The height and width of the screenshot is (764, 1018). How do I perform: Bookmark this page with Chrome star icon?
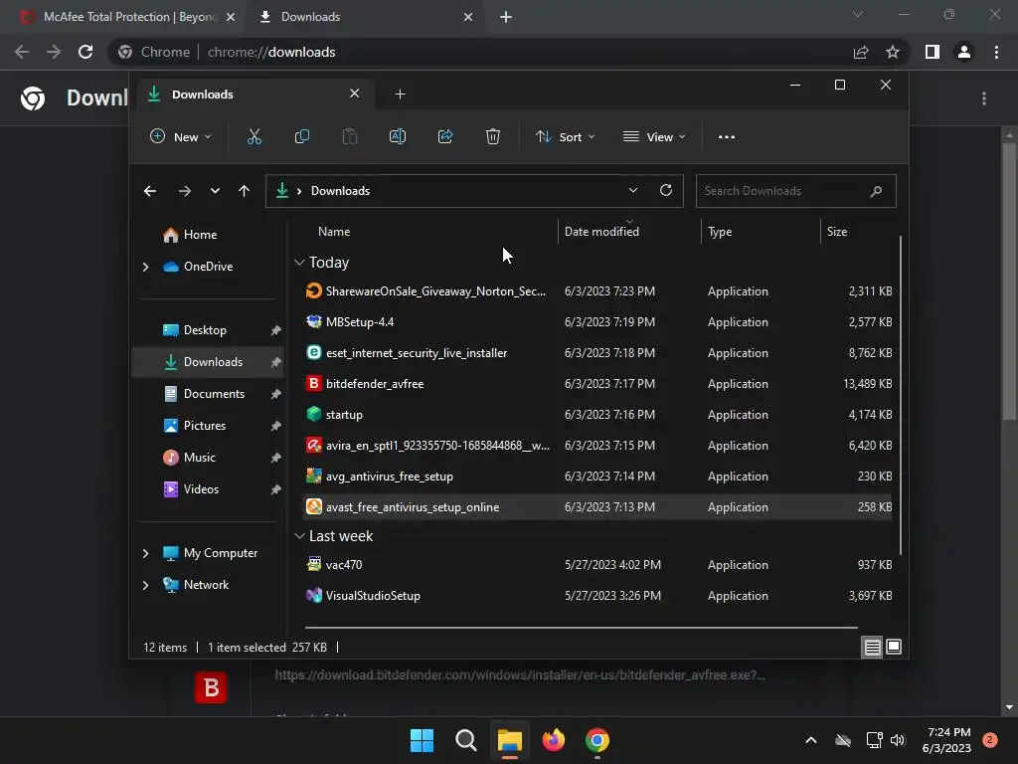[x=893, y=52]
